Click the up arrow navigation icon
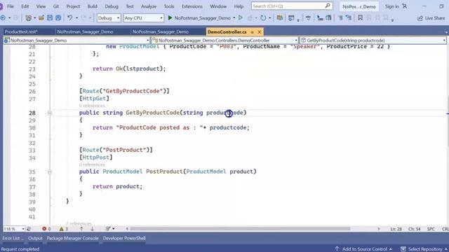Viewport: 449px width, 252px height. pos(81,229)
